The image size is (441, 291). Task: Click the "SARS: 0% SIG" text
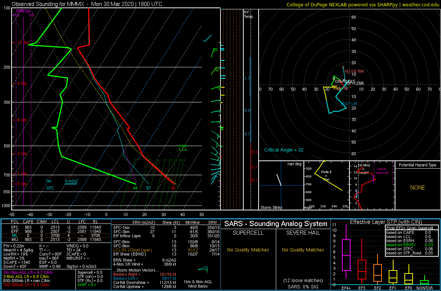coord(303,286)
